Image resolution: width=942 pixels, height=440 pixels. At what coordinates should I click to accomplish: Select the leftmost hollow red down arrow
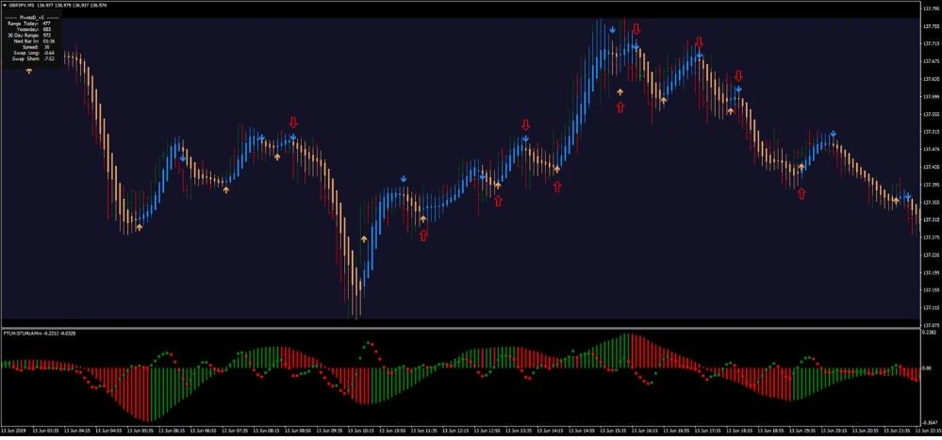click(292, 122)
